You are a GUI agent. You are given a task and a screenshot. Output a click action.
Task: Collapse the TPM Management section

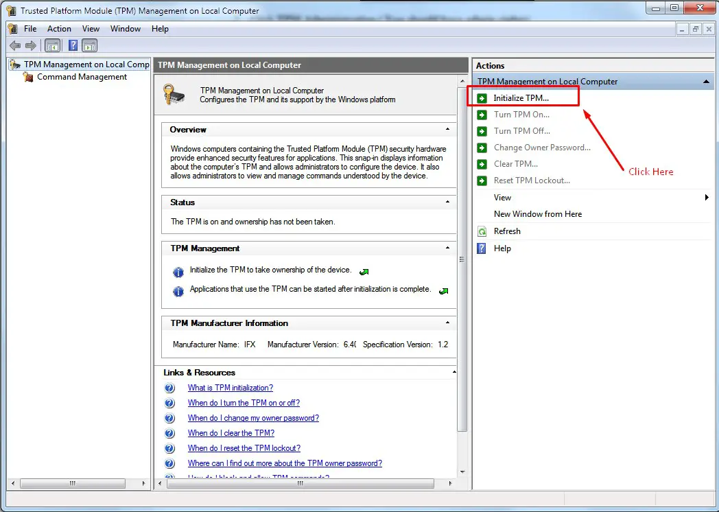coord(447,248)
